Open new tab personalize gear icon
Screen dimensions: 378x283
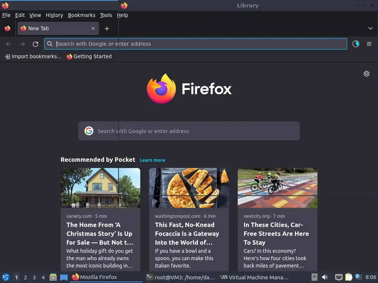coord(367,74)
